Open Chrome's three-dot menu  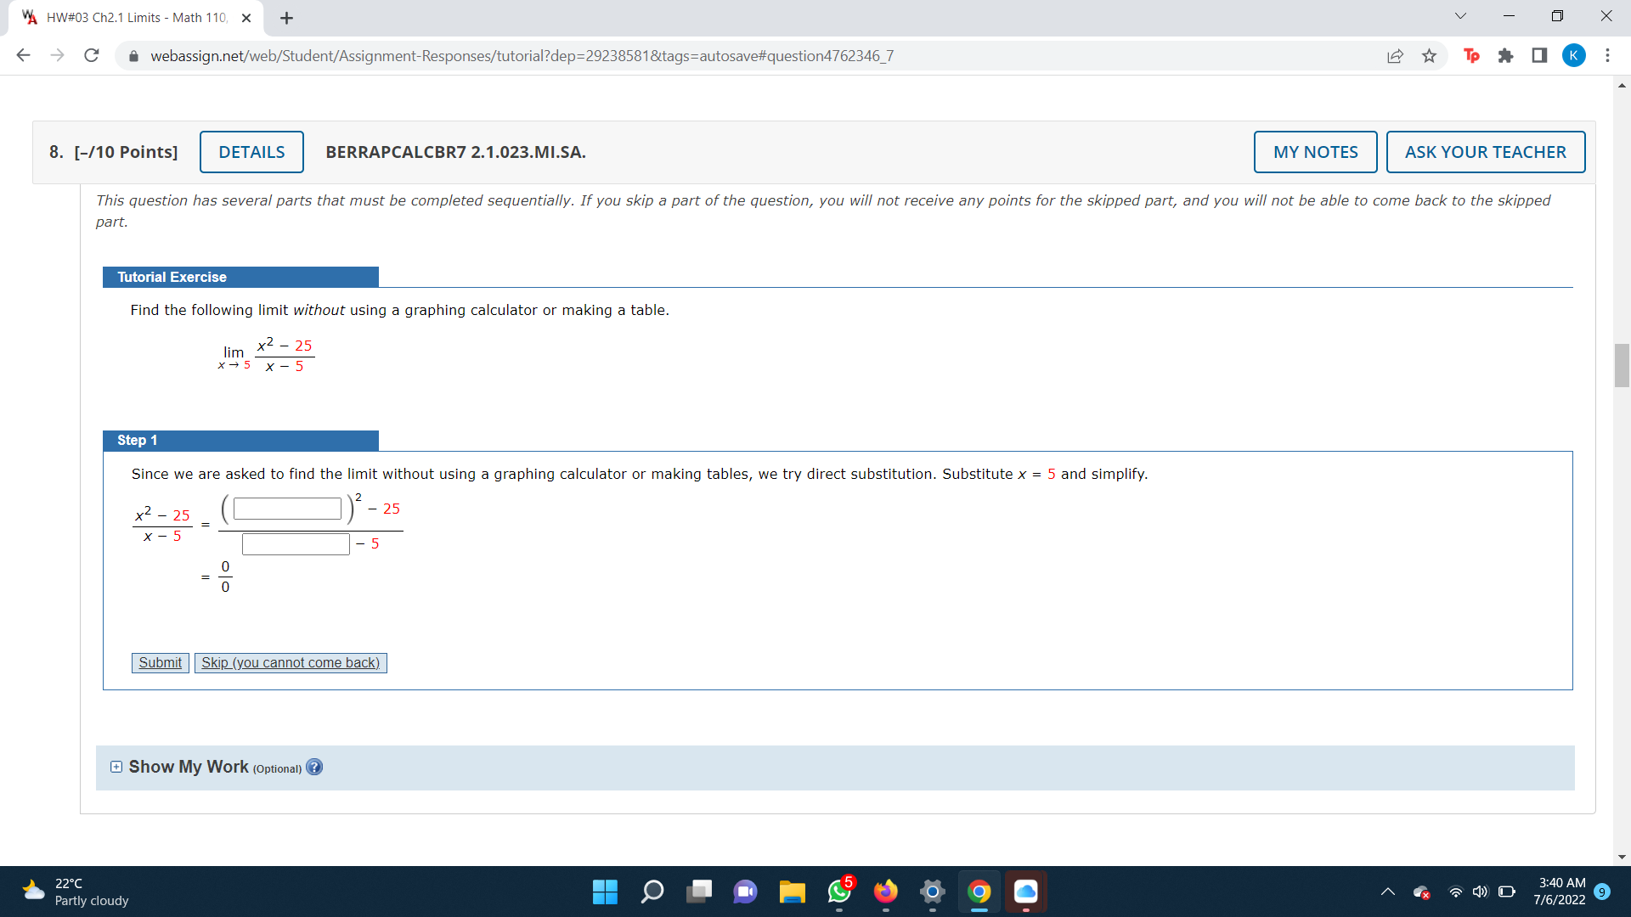click(1607, 56)
